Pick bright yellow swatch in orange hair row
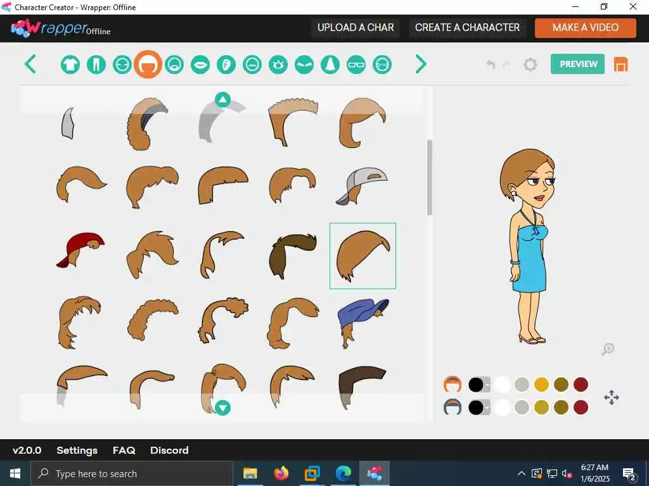Viewport: 649px width, 486px height. point(541,385)
